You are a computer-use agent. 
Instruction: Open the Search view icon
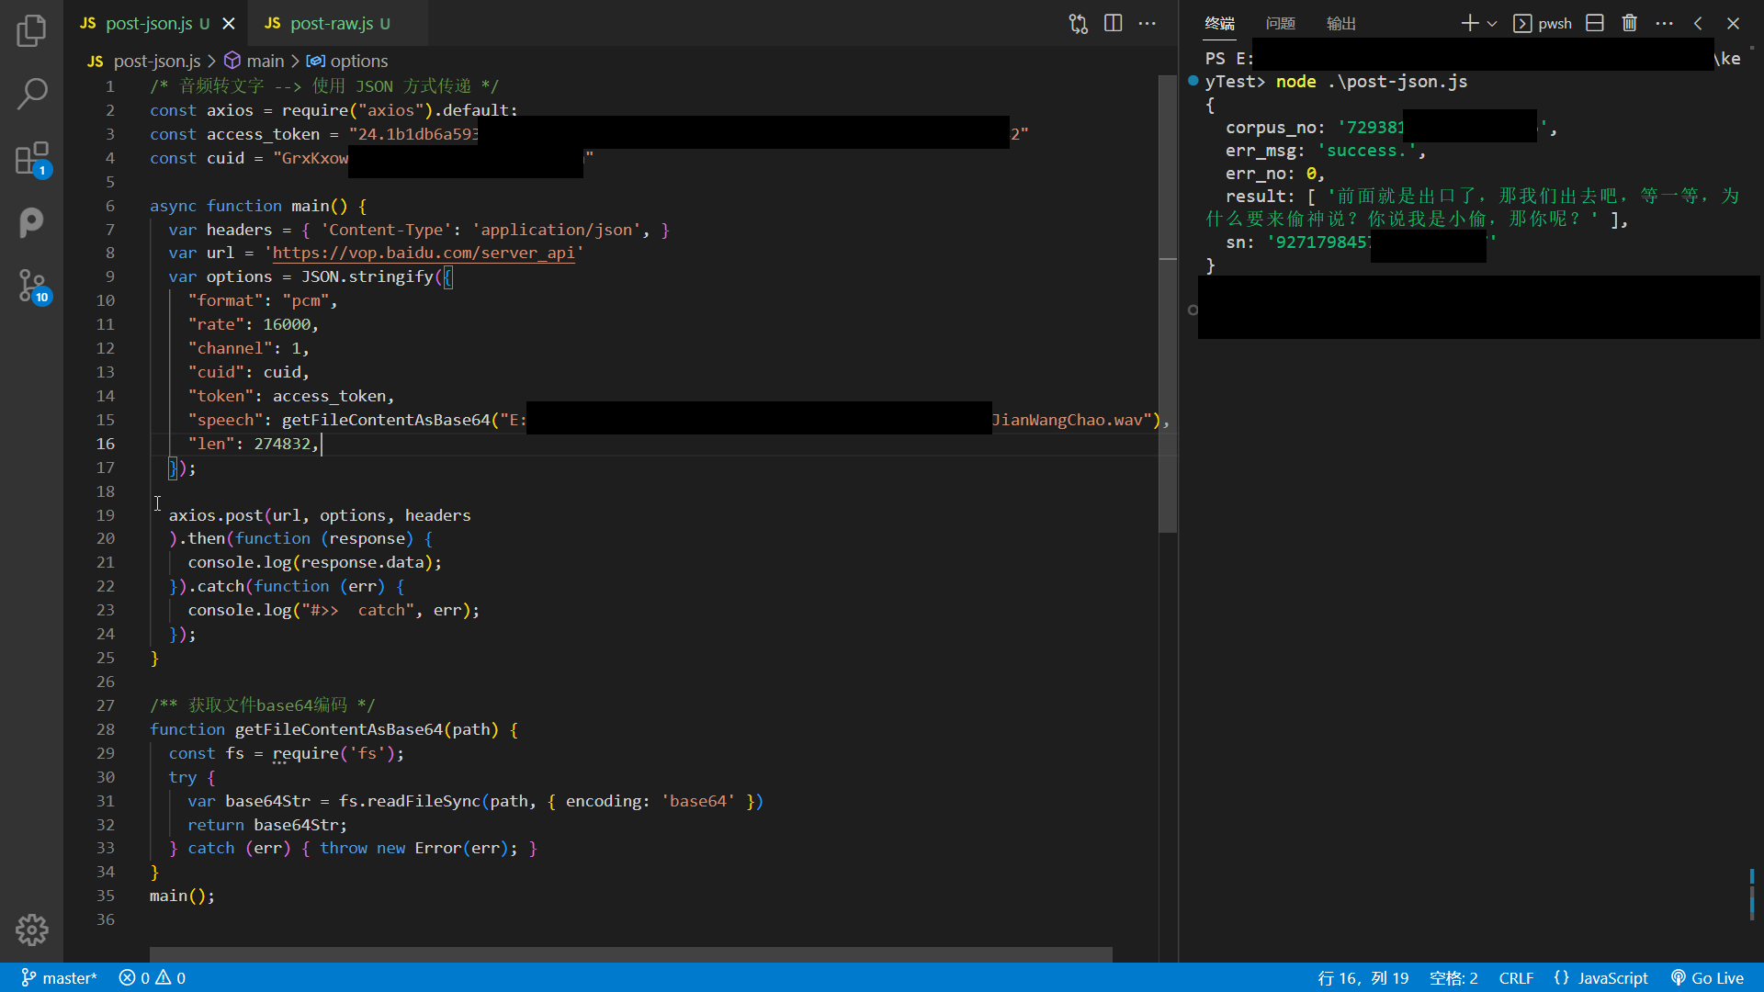pos(31,94)
